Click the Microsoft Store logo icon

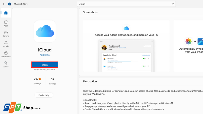click(x=10, y=4)
